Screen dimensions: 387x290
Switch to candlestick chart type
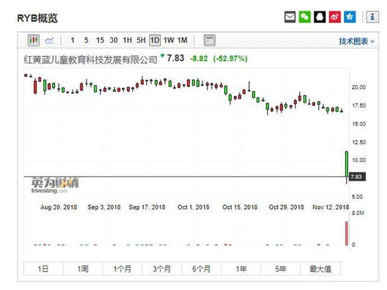33,40
